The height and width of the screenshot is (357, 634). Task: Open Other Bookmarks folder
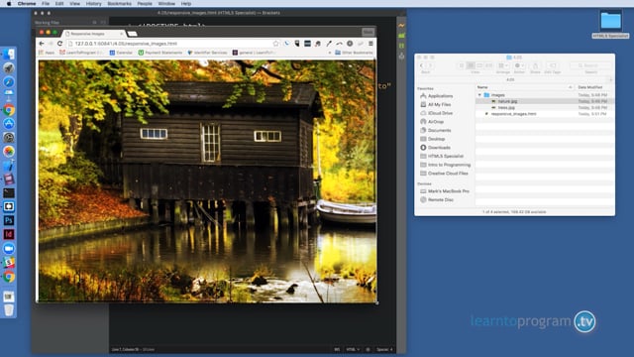354,53
